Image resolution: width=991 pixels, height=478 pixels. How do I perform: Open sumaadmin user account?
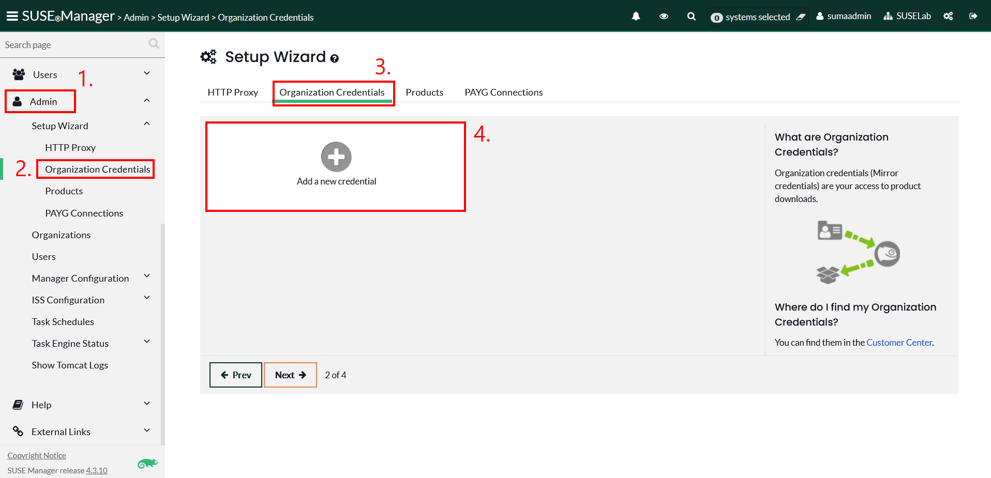[x=844, y=16]
